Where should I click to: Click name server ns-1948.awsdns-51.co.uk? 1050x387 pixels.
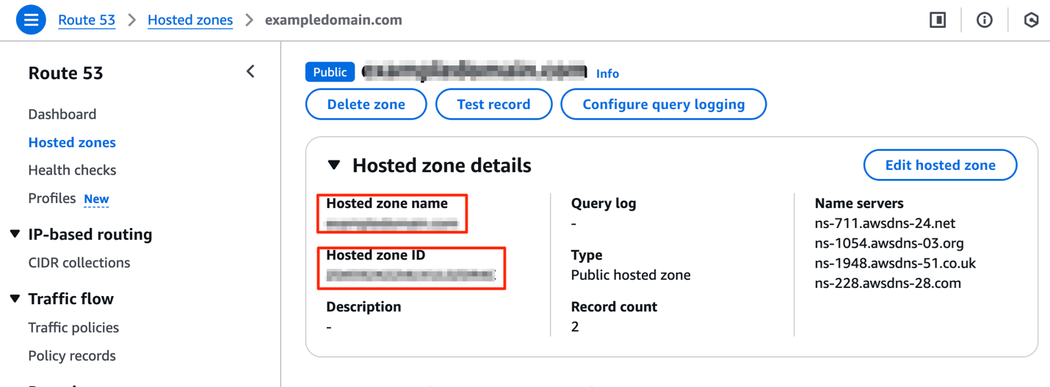coord(895,262)
